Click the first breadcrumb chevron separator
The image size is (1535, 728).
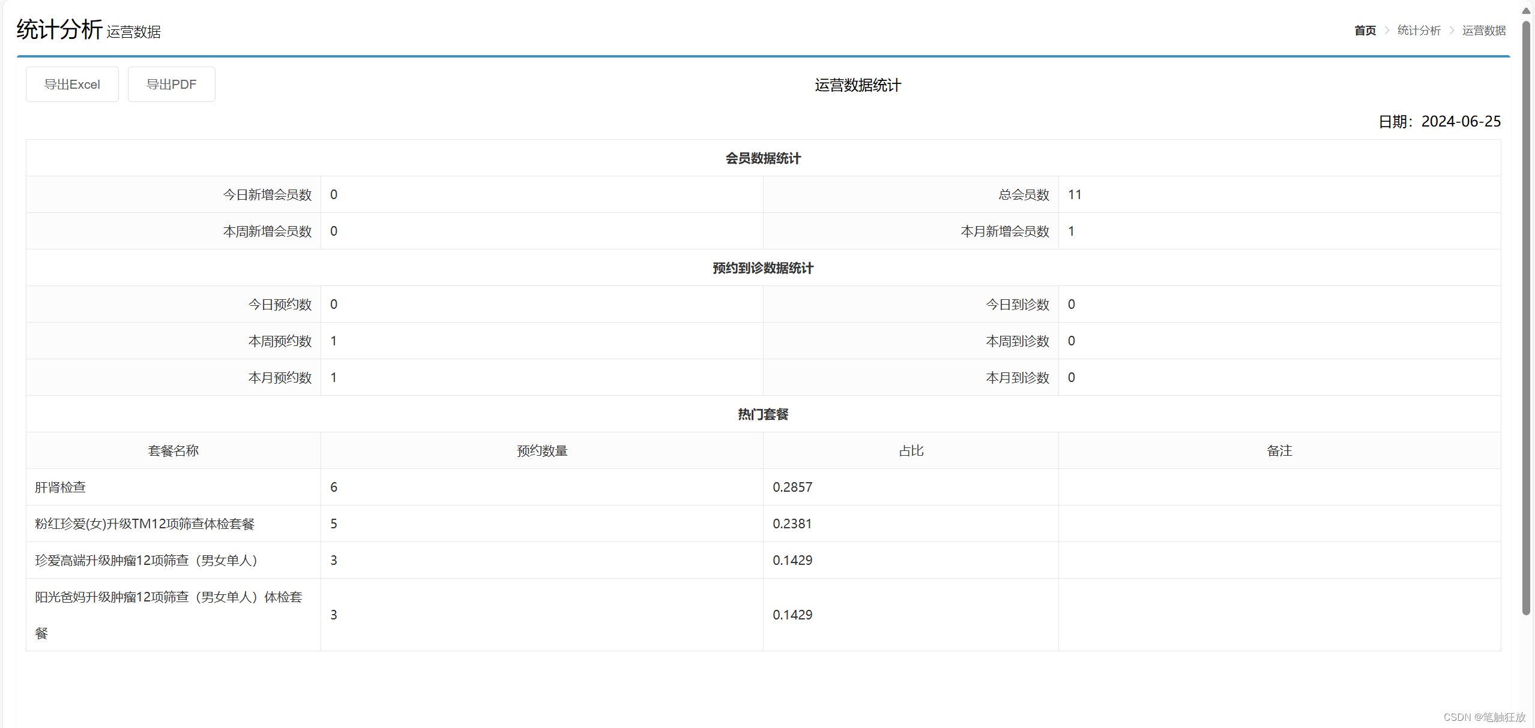point(1387,31)
